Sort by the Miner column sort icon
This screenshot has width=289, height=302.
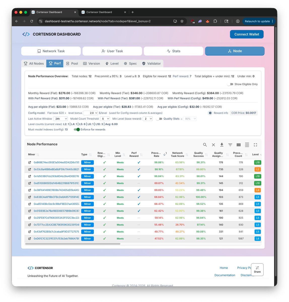pyautogui.click(x=38, y=155)
